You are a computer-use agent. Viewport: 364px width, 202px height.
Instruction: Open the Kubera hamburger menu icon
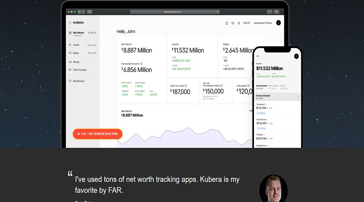(x=70, y=23)
